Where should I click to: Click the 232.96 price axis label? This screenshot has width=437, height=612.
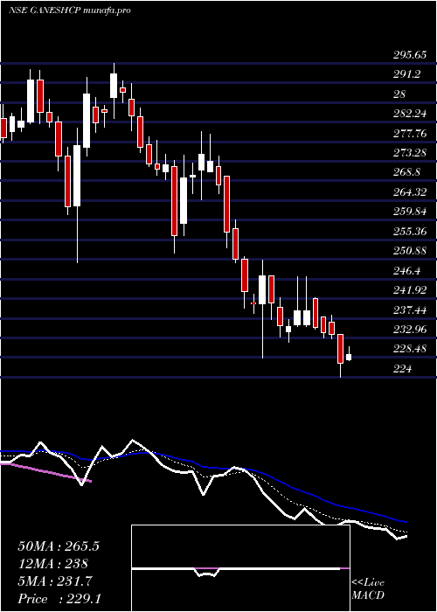click(409, 330)
